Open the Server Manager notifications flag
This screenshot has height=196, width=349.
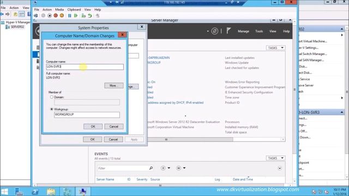tap(228, 30)
